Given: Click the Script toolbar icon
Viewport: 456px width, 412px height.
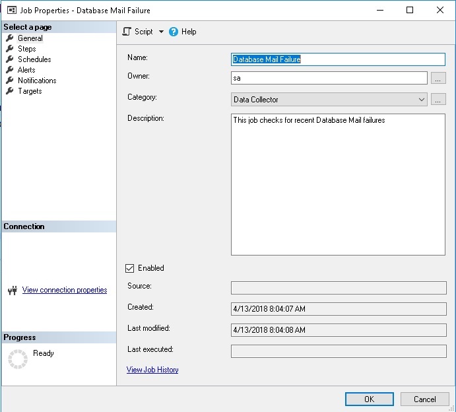Looking at the screenshot, I should (x=127, y=32).
